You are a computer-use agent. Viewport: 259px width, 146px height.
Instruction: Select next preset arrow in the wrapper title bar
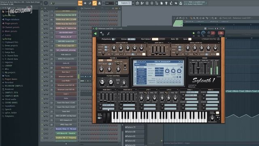217,28
